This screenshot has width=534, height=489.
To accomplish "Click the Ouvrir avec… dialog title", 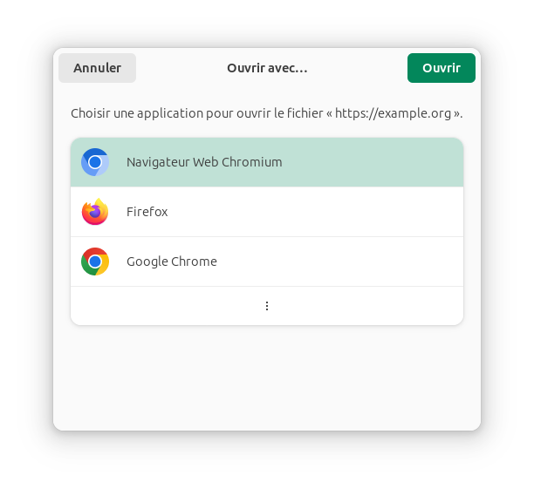I will (x=267, y=68).
